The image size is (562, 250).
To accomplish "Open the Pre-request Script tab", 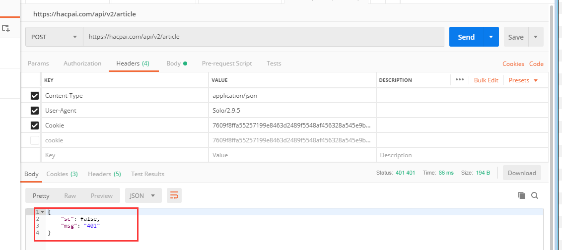I will (227, 63).
